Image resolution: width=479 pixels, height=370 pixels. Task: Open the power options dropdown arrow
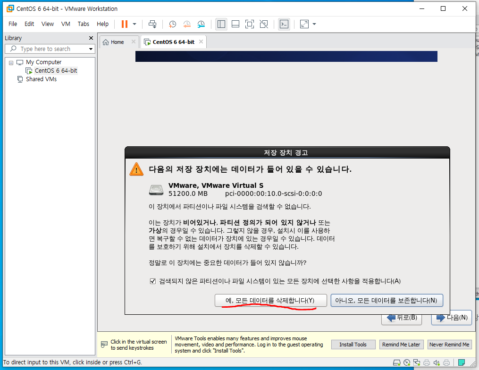click(134, 24)
